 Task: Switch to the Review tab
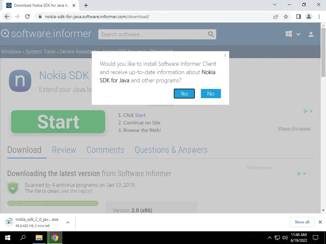point(64,150)
